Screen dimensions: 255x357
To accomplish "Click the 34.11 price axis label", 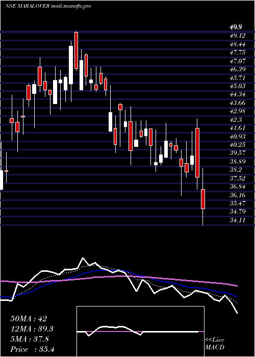I will [238, 221].
